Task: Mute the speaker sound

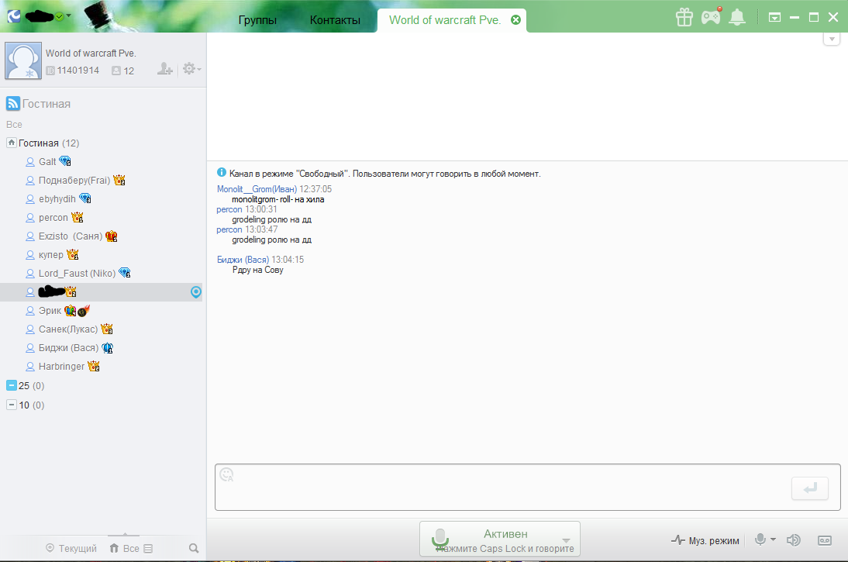Action: (793, 540)
